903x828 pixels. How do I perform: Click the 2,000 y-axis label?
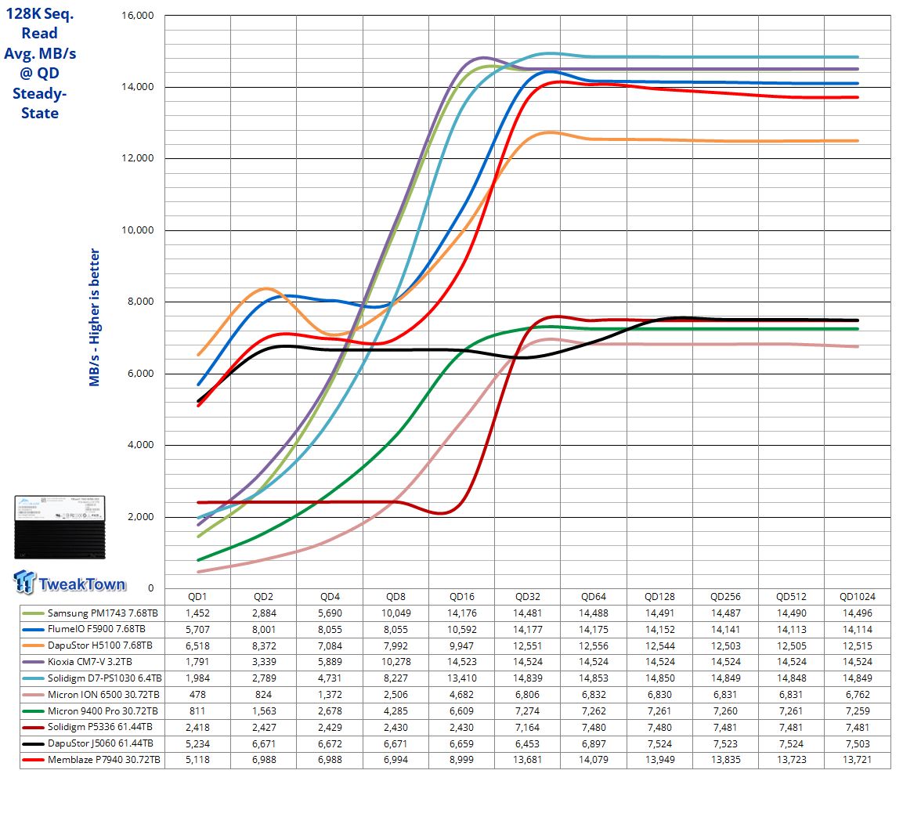tap(140, 517)
